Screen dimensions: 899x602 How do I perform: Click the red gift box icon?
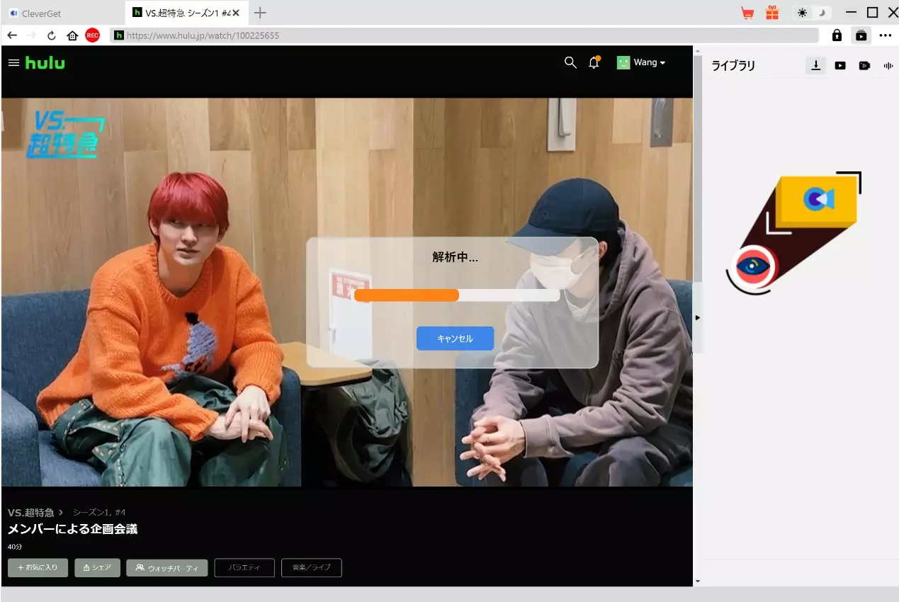point(771,13)
